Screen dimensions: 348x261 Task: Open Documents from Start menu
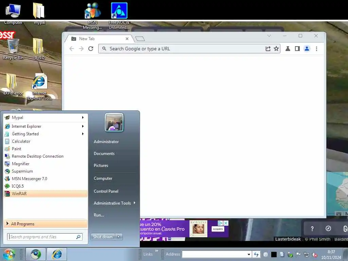click(104, 154)
